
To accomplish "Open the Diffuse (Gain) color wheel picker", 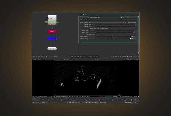I will click(x=132, y=39).
